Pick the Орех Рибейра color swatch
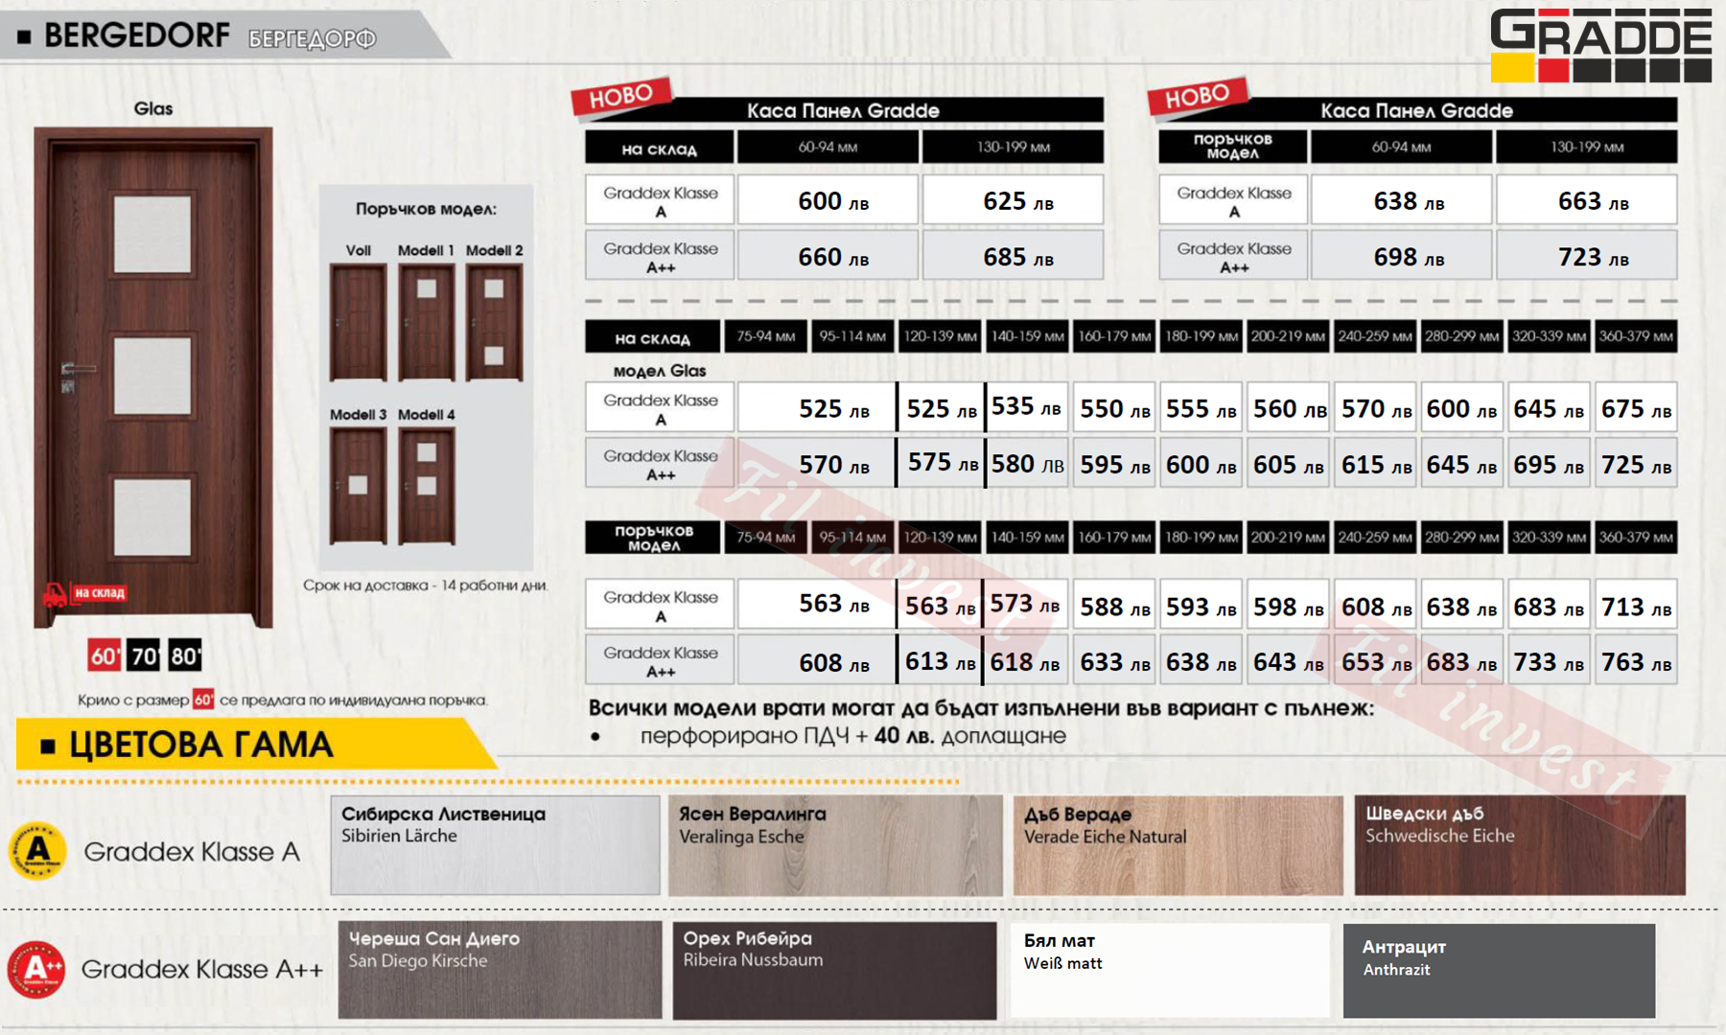This screenshot has height=1035, width=1726. (x=834, y=970)
